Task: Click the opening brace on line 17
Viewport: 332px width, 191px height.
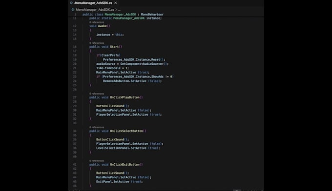Action: click(90, 51)
